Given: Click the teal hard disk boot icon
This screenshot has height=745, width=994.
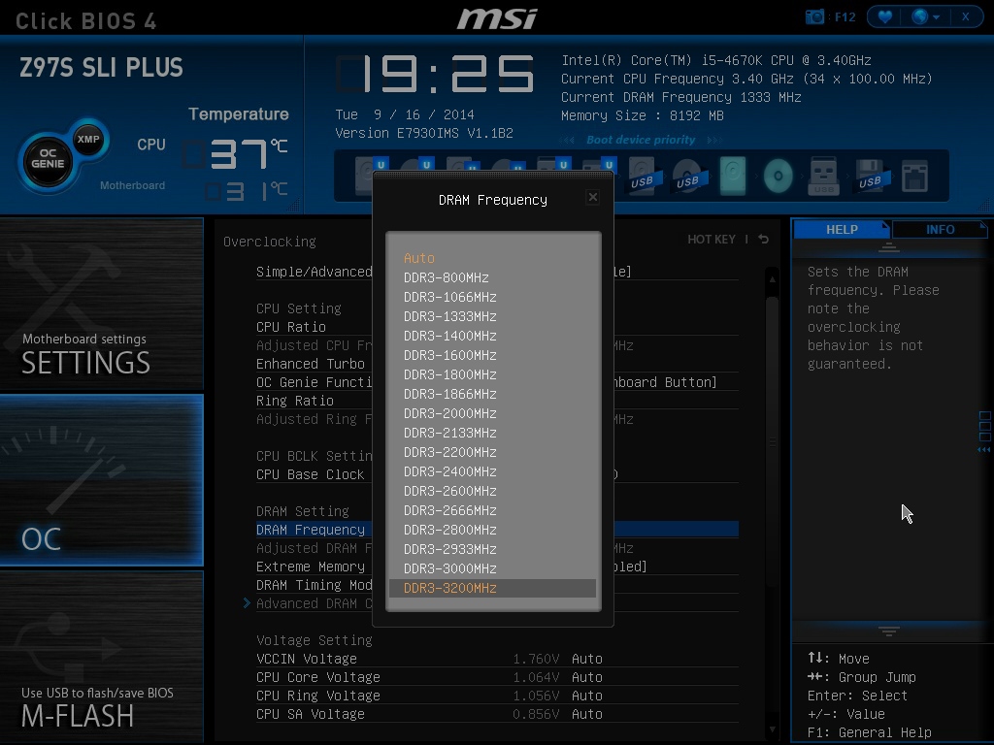Looking at the screenshot, I should pos(733,177).
